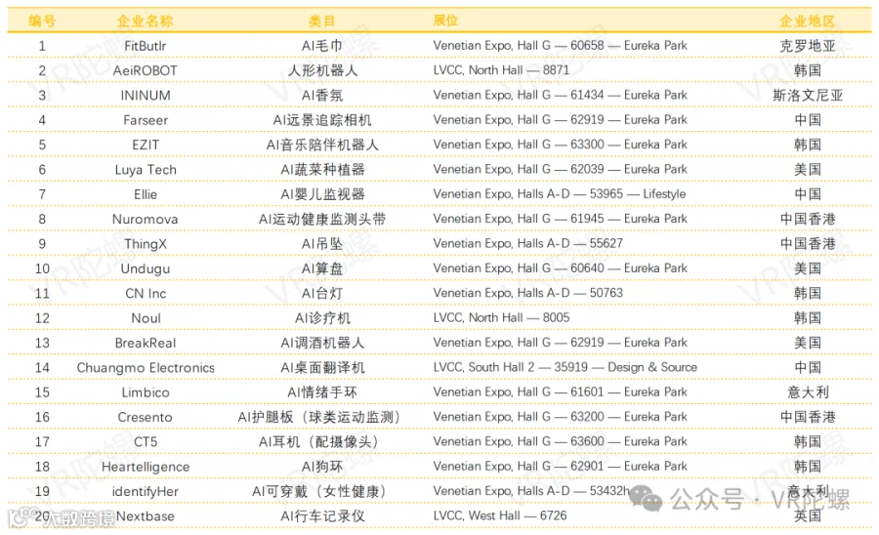Select the AI桌面翻译机 category cell
This screenshot has height=535, width=879.
point(322,367)
